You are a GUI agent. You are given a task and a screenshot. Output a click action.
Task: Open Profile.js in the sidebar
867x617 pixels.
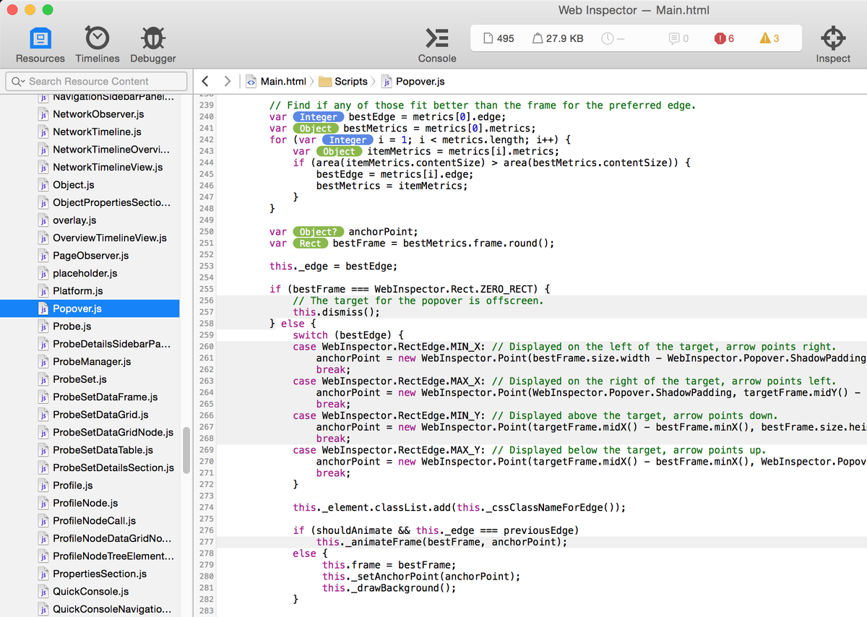[x=90, y=486]
